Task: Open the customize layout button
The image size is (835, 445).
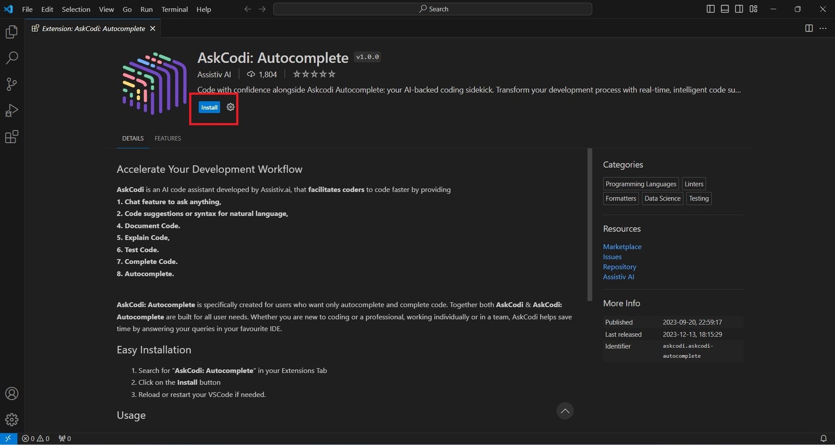Action: pos(754,9)
